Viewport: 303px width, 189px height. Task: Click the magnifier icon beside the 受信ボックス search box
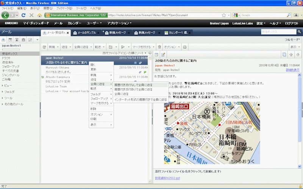299,32
